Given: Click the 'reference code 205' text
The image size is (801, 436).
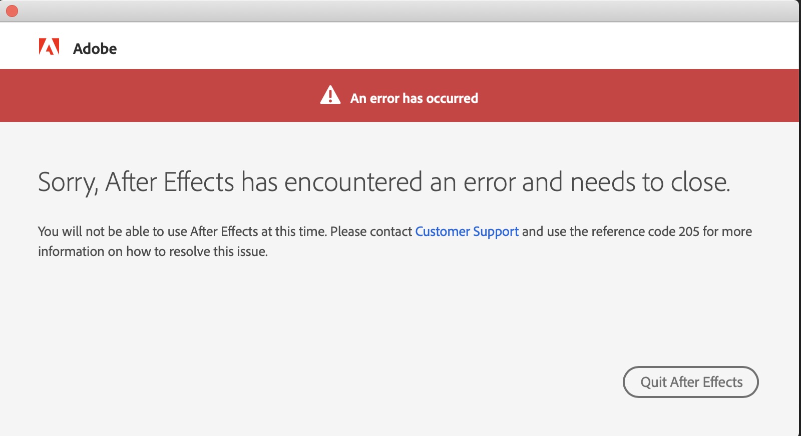Looking at the screenshot, I should point(645,231).
